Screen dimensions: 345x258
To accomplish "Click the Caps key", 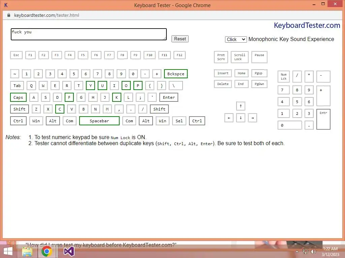I will 18,97.
